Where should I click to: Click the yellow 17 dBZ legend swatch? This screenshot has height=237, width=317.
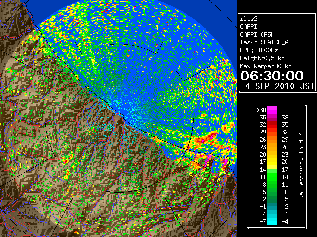pyautogui.click(x=272, y=162)
